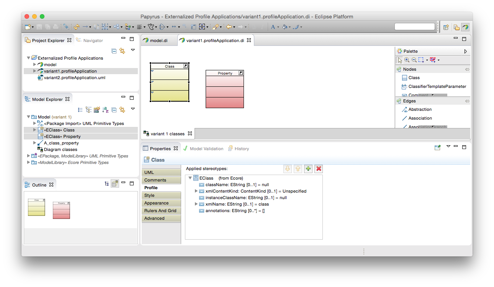The image size is (494, 287).
Task: Collapse the Externalized Profile Applications project
Action: tap(29, 58)
